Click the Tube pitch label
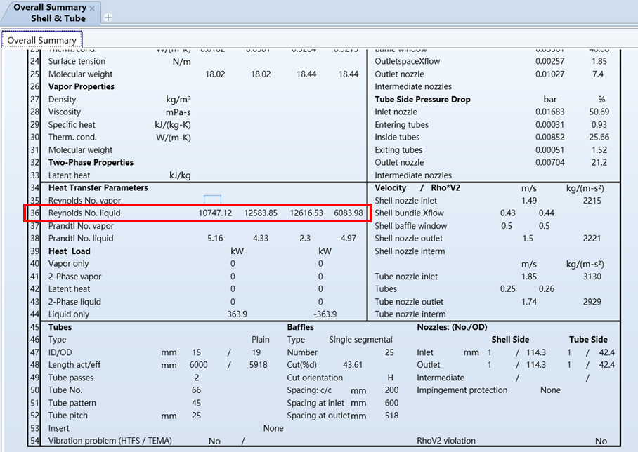This screenshot has height=452, width=638. 67,416
